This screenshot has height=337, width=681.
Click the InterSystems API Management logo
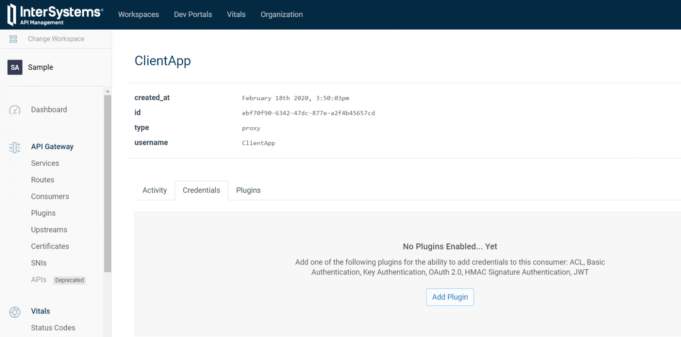tap(55, 14)
